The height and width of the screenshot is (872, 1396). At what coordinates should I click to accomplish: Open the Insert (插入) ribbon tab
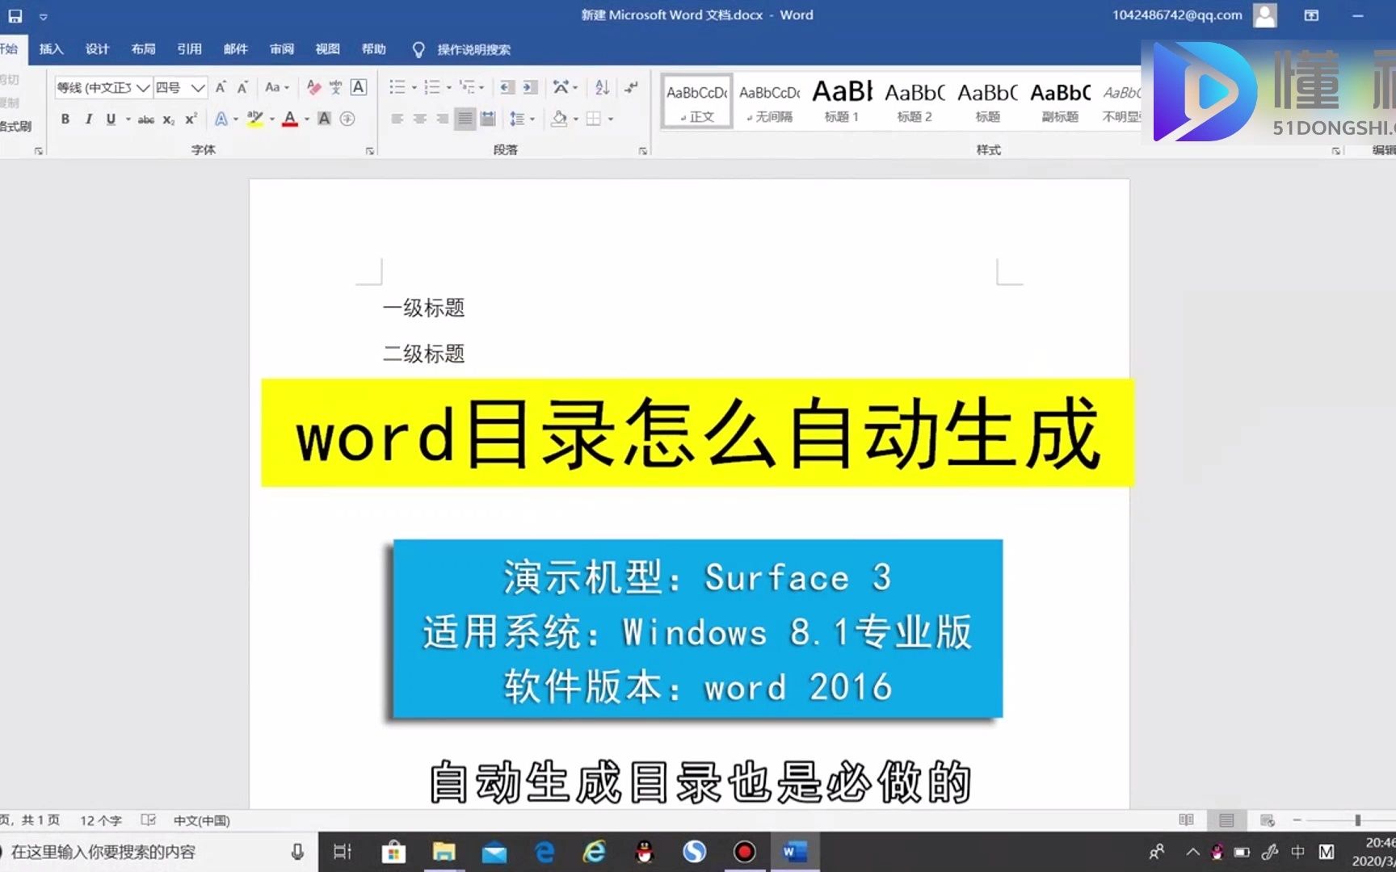[51, 49]
